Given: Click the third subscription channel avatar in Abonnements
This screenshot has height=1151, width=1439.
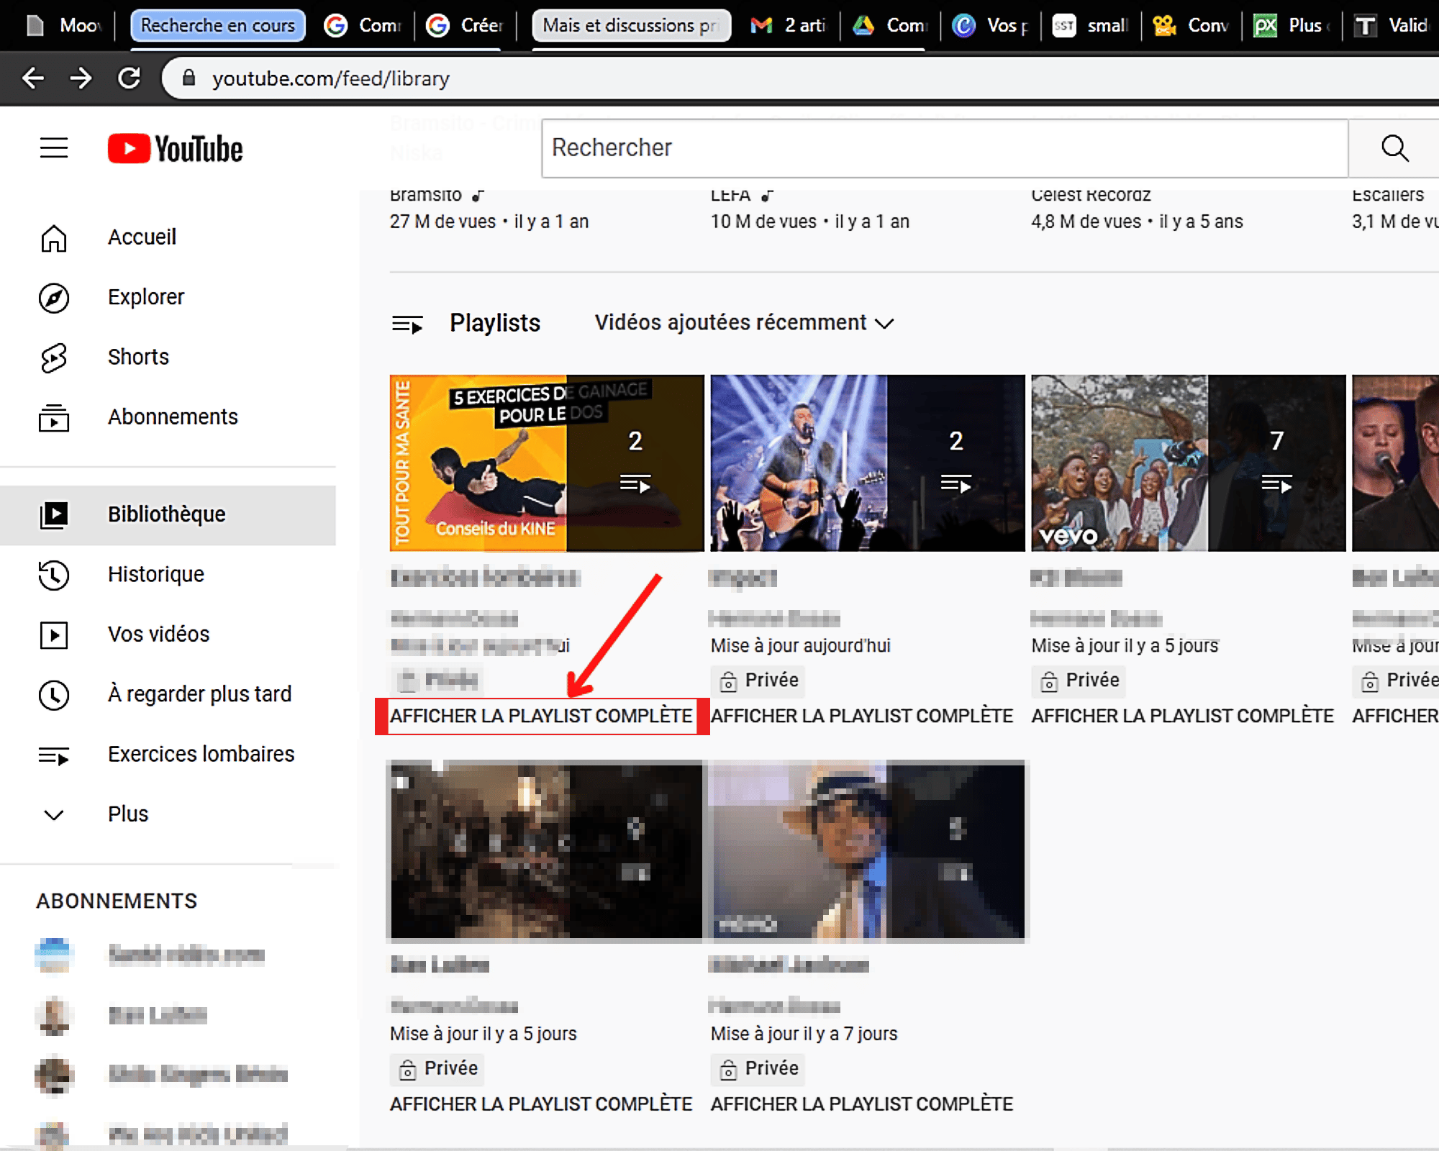Looking at the screenshot, I should point(54,1075).
